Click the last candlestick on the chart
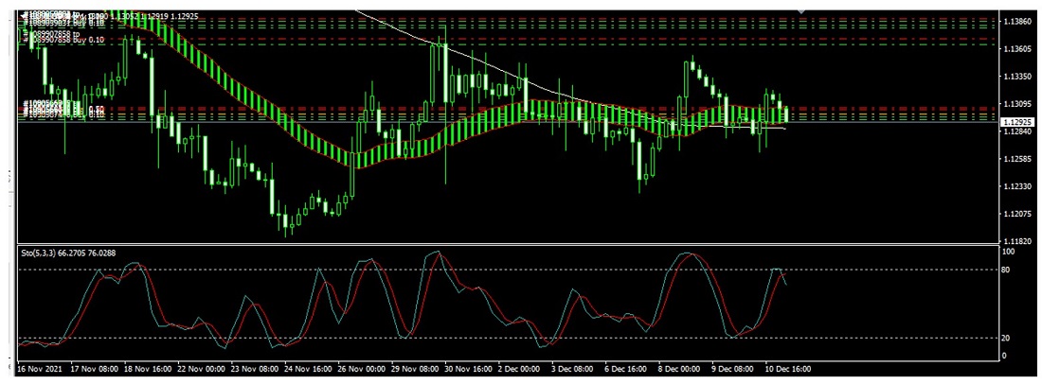Image resolution: width=1042 pixels, height=384 pixels. pyautogui.click(x=786, y=112)
